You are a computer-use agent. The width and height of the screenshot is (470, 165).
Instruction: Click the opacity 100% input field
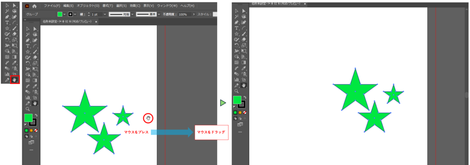click(x=185, y=14)
